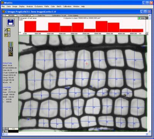Open the Analysis menu
Screen dimensions: 154x139
(x=30, y=7)
